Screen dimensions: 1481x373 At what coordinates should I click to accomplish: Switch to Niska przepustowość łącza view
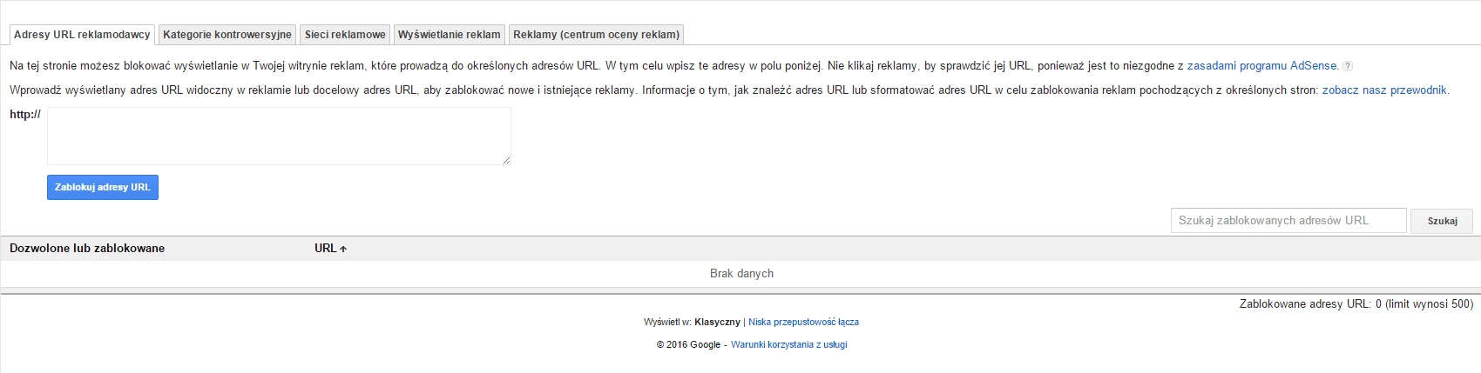pyautogui.click(x=803, y=323)
